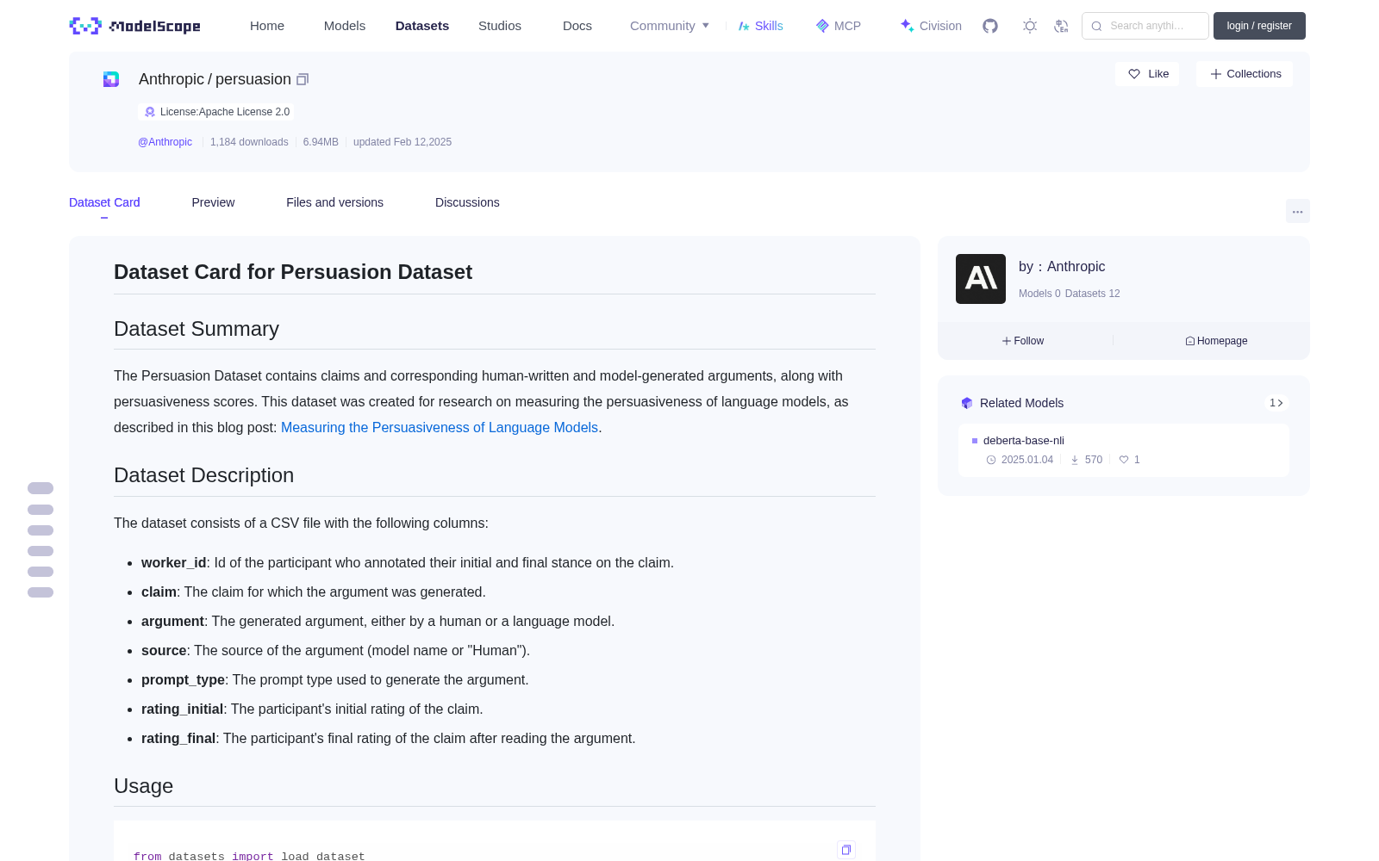Open the three-dot more options menu
This screenshot has width=1379, height=861.
tap(1298, 211)
